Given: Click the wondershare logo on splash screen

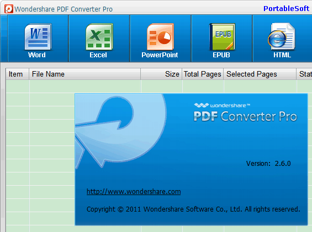Looking at the screenshot, I should [222, 105].
